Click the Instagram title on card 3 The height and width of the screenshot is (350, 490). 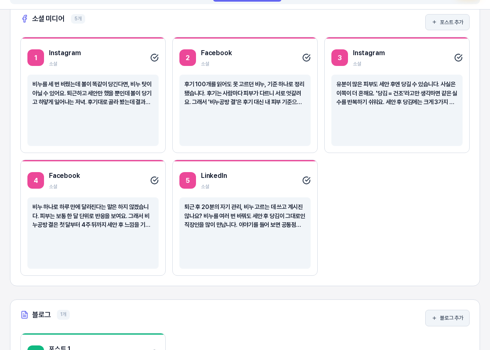(369, 53)
